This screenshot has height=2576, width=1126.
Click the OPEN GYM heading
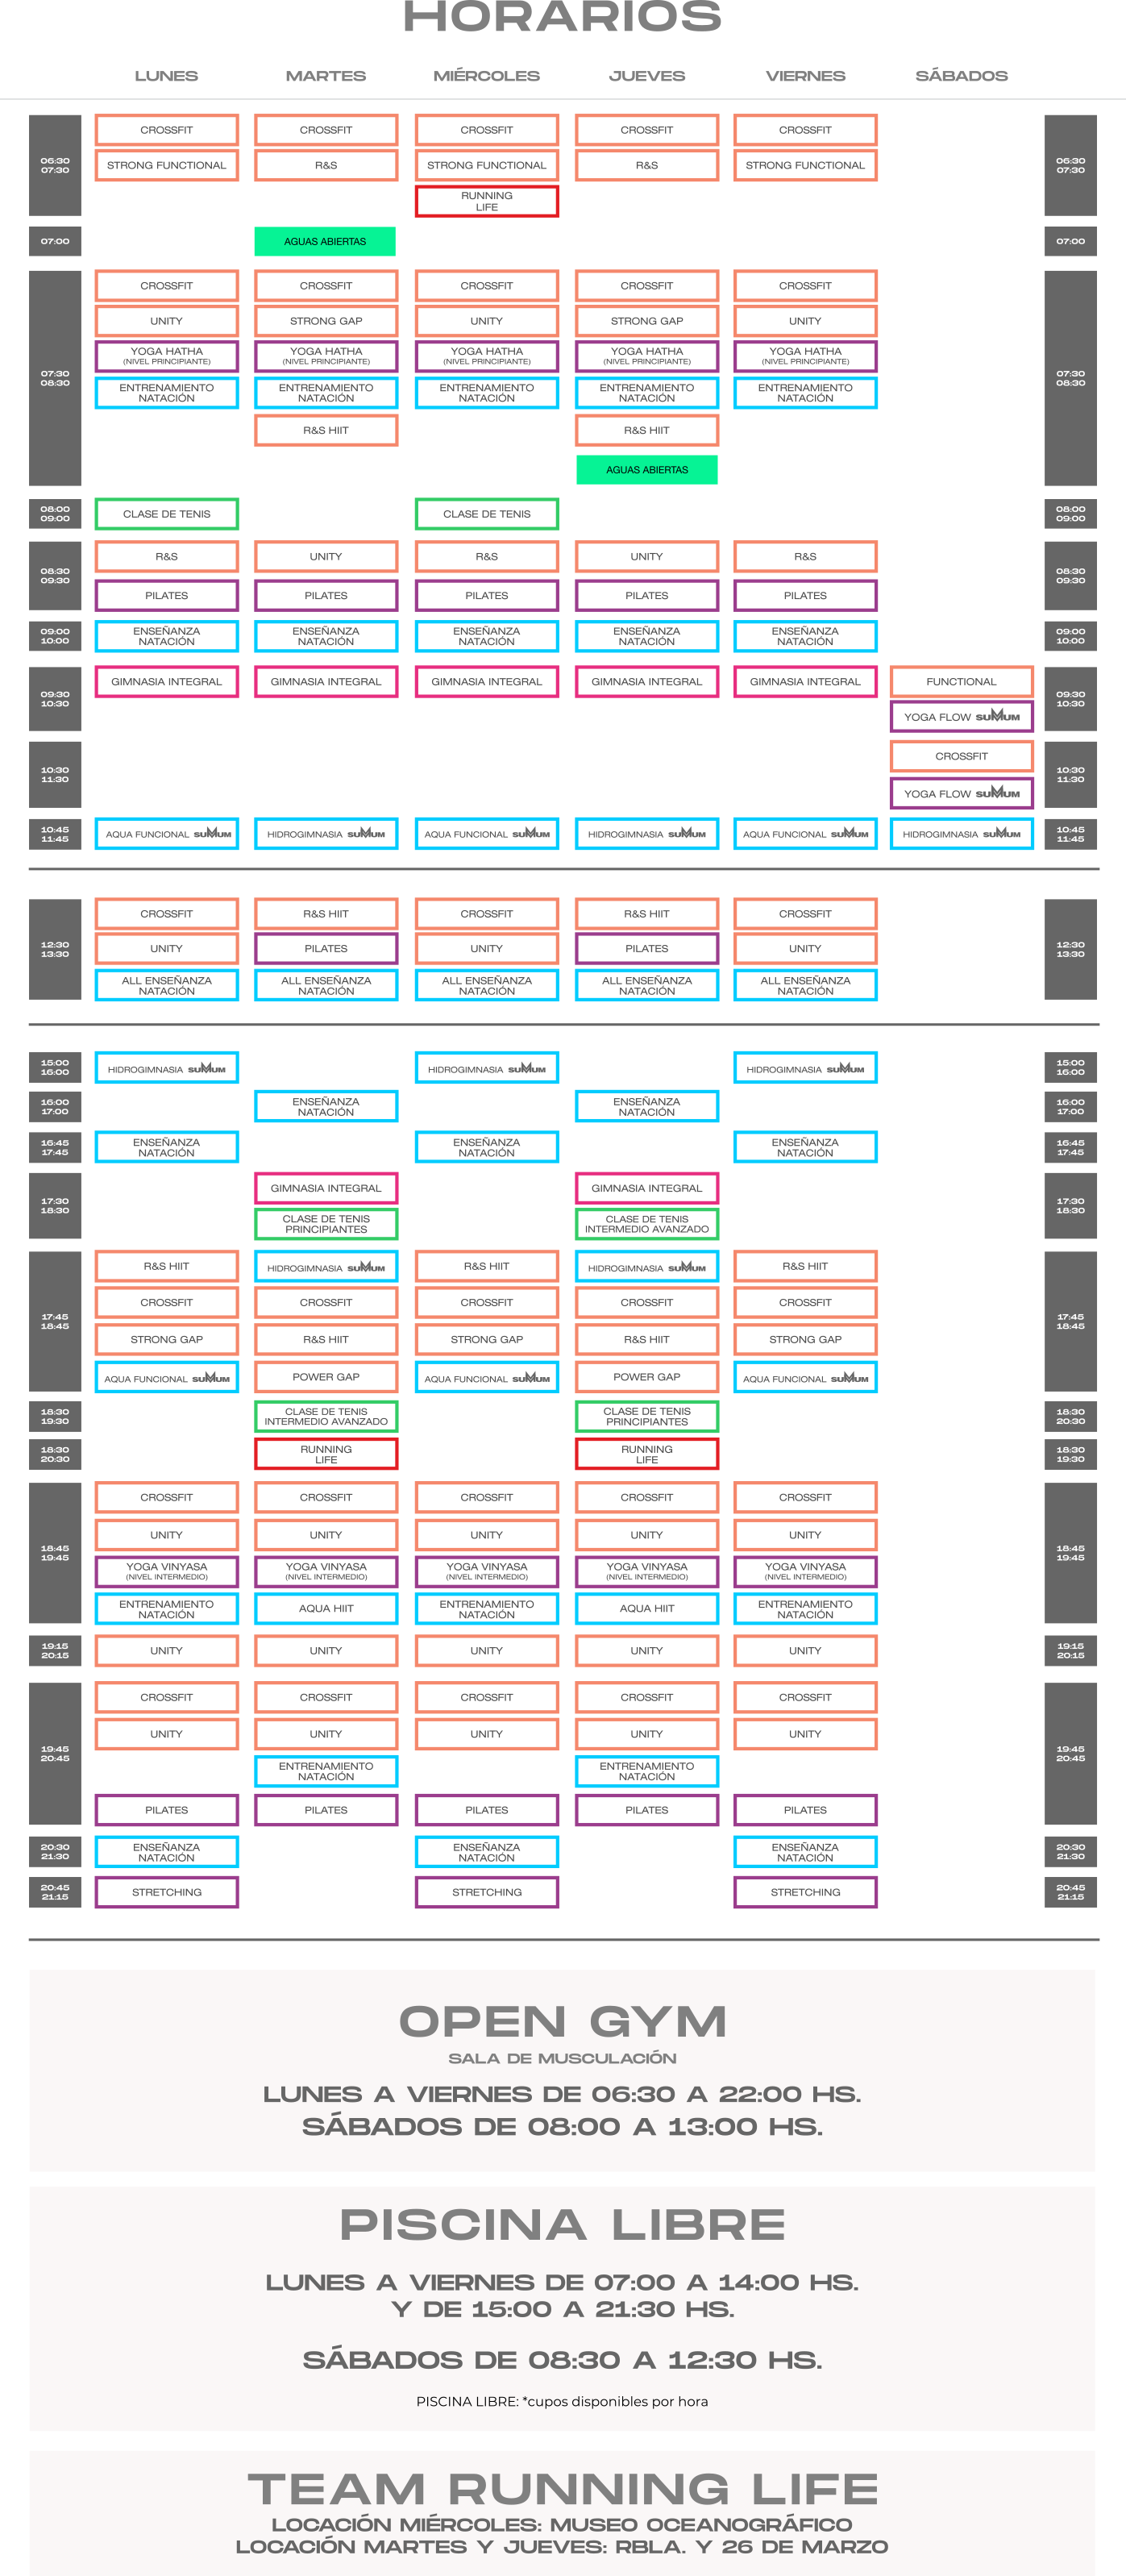click(x=562, y=2021)
